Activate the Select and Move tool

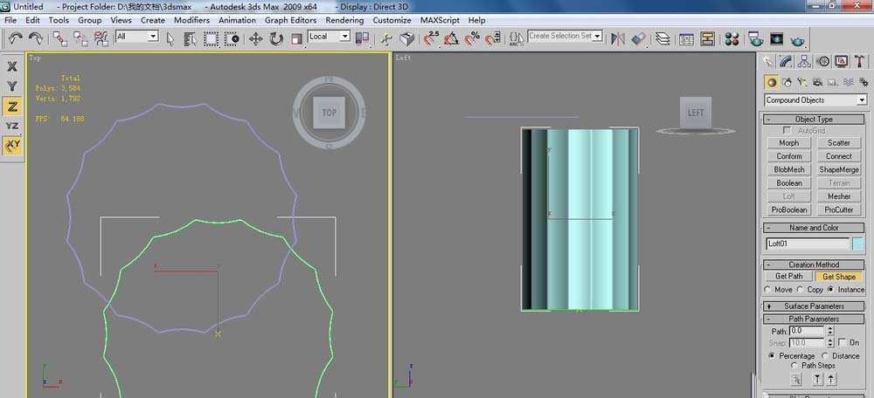(255, 38)
